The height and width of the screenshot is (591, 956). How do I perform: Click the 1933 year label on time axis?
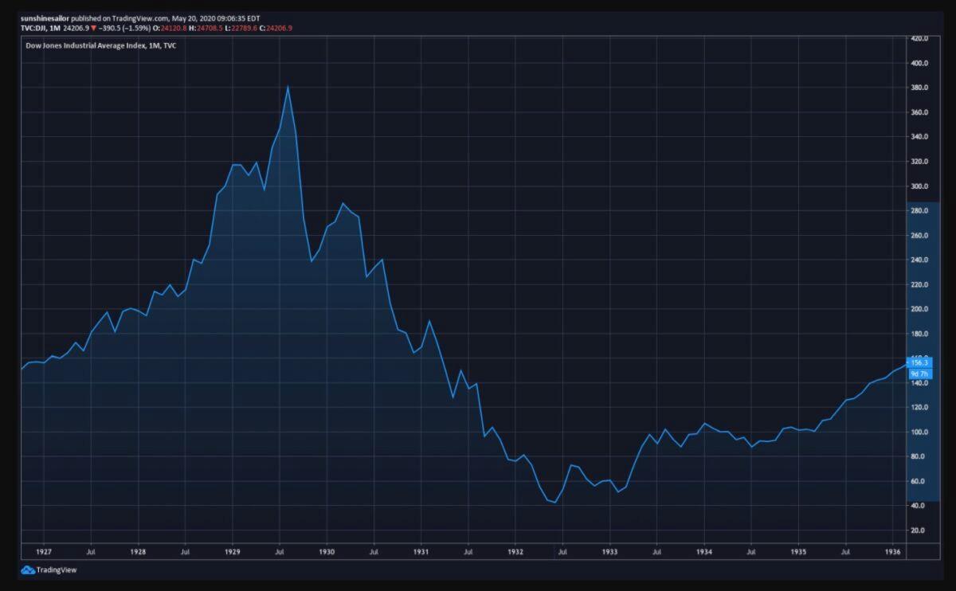610,551
